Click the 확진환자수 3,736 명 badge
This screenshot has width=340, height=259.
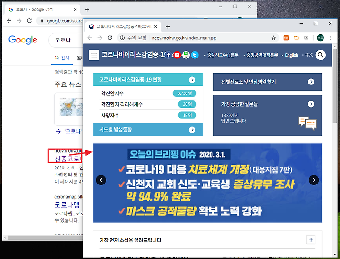tap(185, 93)
